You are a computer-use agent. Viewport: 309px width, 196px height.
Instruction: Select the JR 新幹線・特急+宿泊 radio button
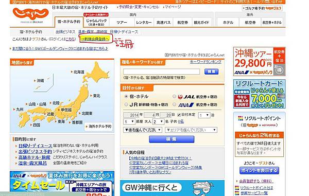pos(126,104)
